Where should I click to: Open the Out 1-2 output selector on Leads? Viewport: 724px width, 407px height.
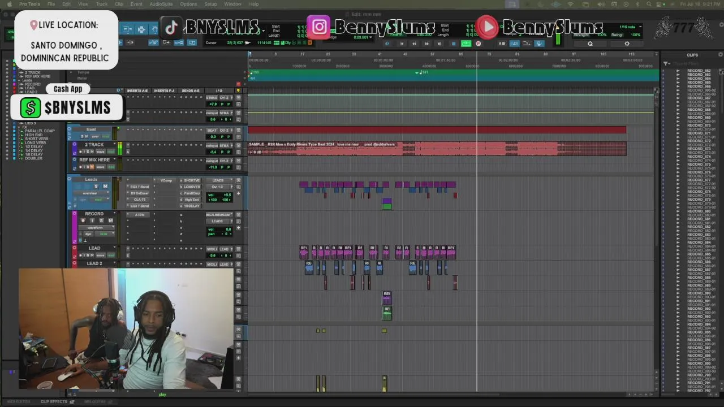point(218,187)
